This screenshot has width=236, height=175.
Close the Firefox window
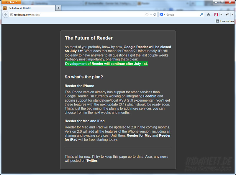coord(230,2)
